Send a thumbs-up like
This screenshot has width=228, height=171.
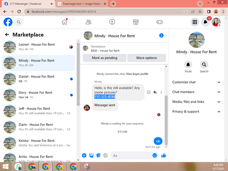(x=164, y=155)
